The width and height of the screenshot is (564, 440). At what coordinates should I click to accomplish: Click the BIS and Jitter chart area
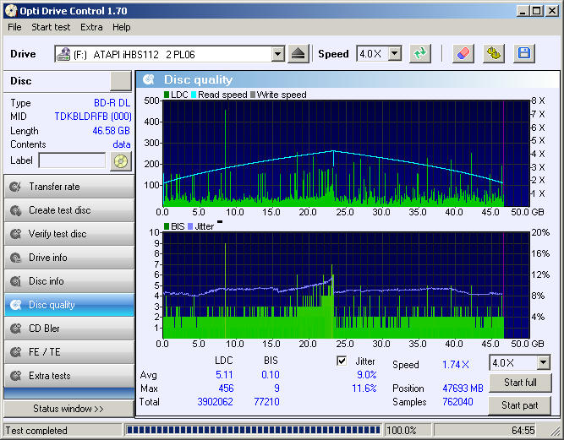pos(346,285)
